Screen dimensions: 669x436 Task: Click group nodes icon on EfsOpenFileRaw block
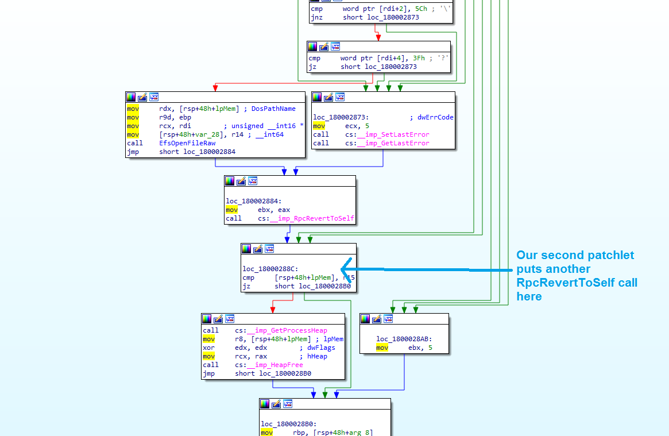tap(154, 97)
